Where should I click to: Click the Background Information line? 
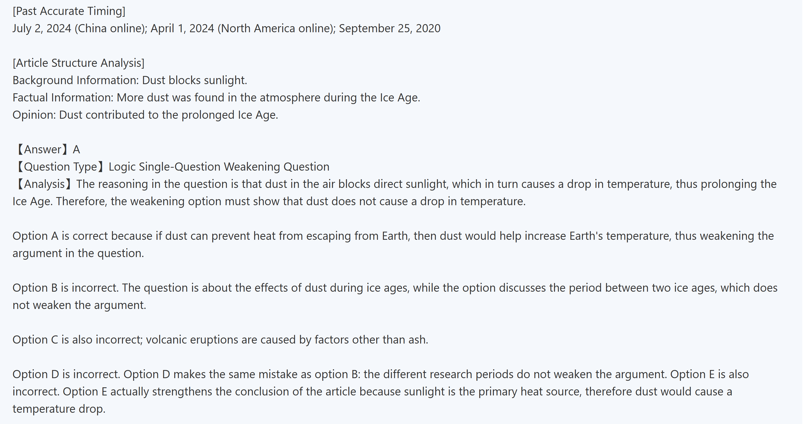[129, 80]
